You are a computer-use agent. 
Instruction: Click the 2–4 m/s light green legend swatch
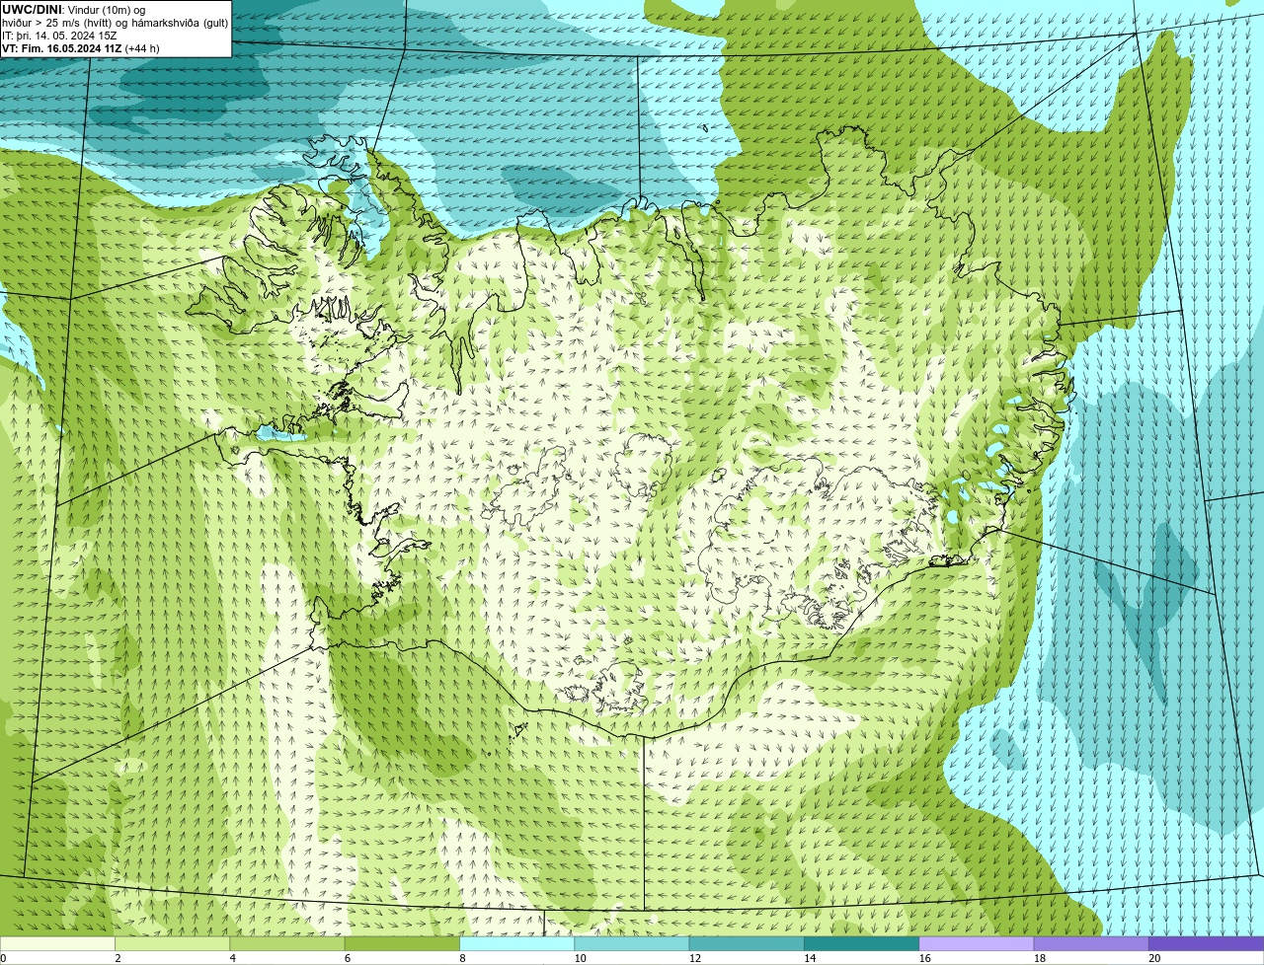(173, 943)
